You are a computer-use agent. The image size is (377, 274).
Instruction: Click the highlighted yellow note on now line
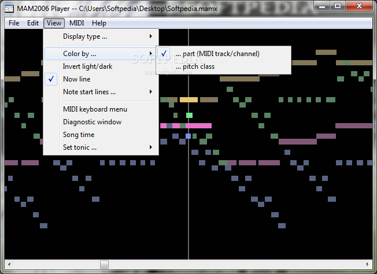coord(188,99)
